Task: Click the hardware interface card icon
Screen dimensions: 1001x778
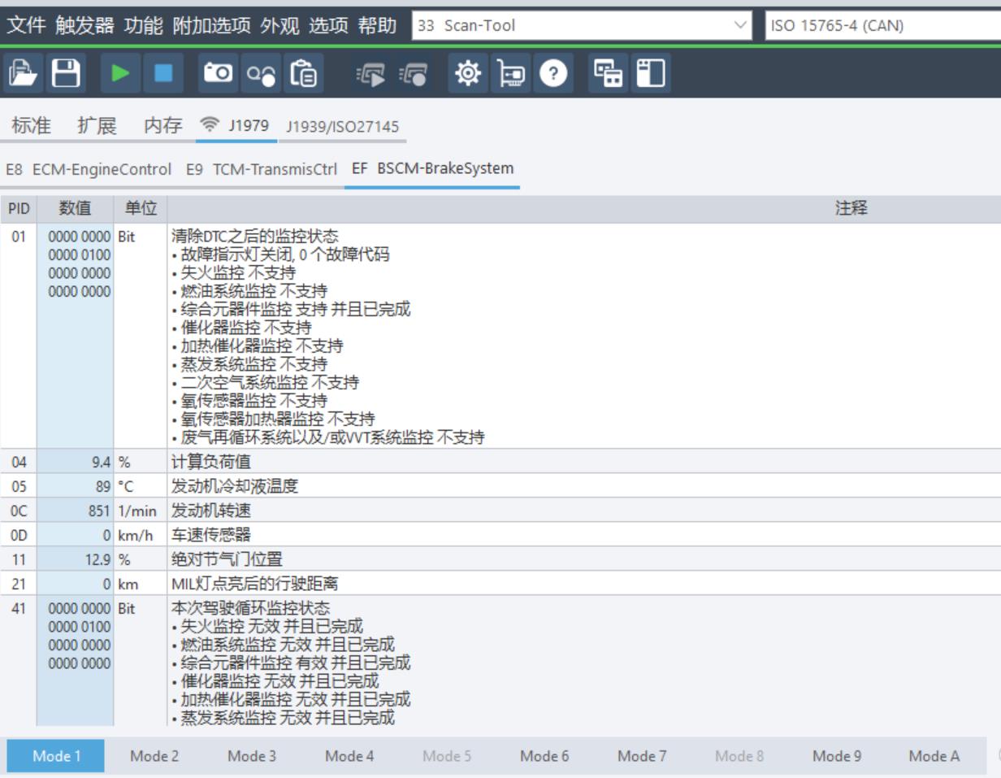Action: [x=510, y=74]
